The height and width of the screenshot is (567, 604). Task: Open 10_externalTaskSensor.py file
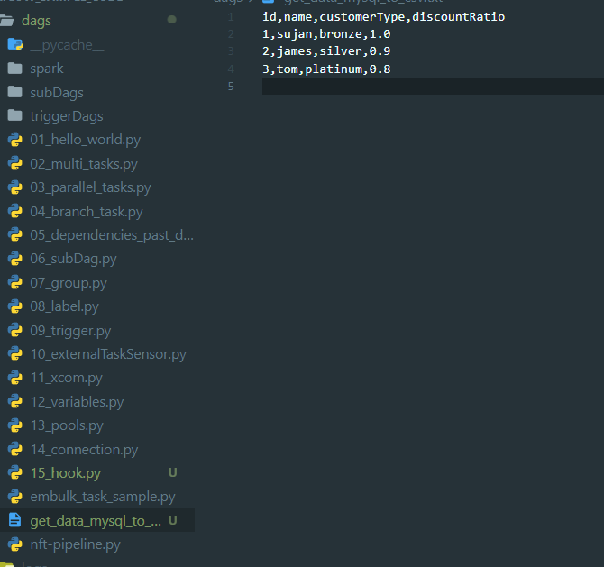coord(108,354)
